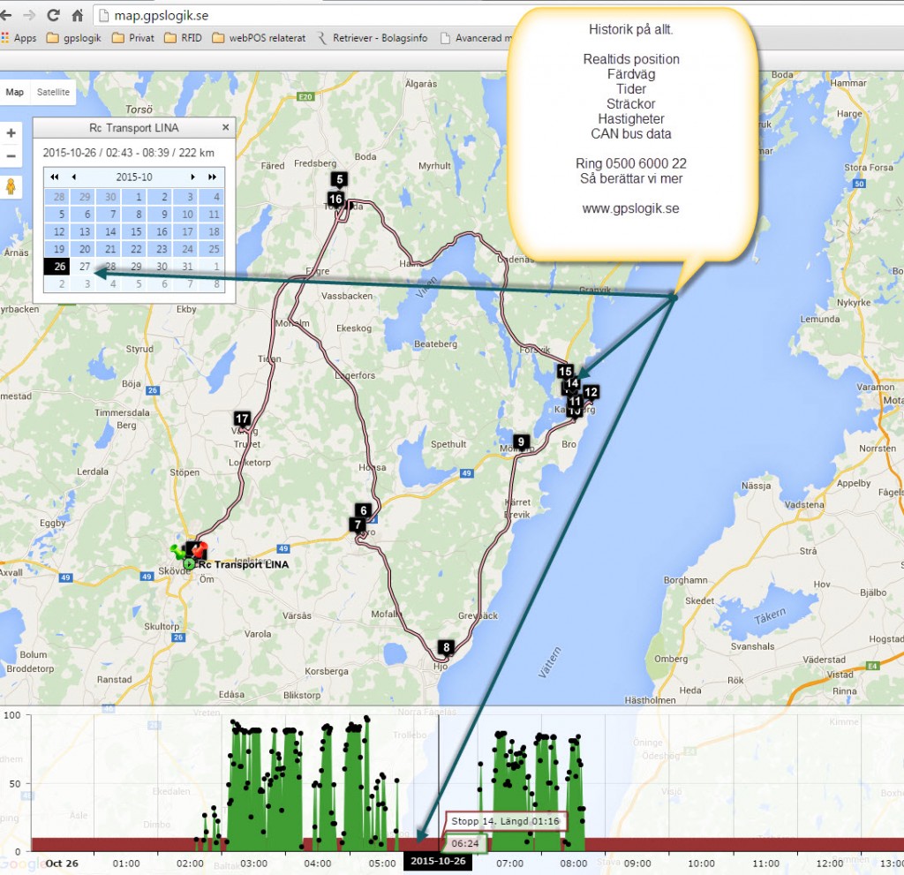Viewport: 904px width, 875px height.
Task: Click stop marker 17 on the map
Action: (x=243, y=418)
